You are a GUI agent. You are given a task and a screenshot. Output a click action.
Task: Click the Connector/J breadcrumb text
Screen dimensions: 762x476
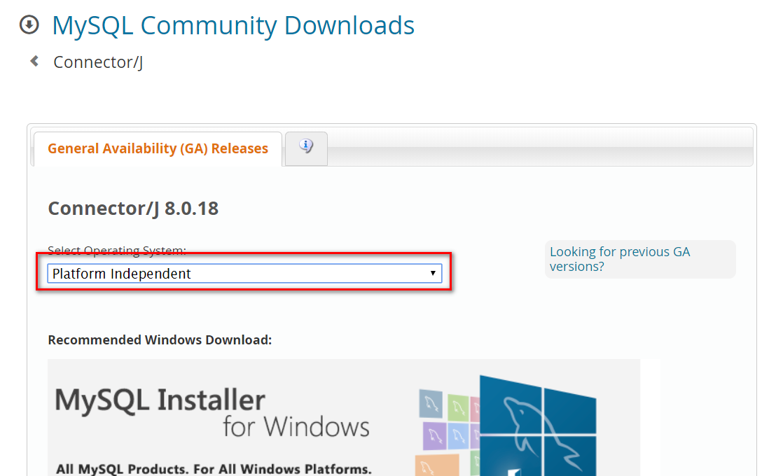click(x=98, y=62)
